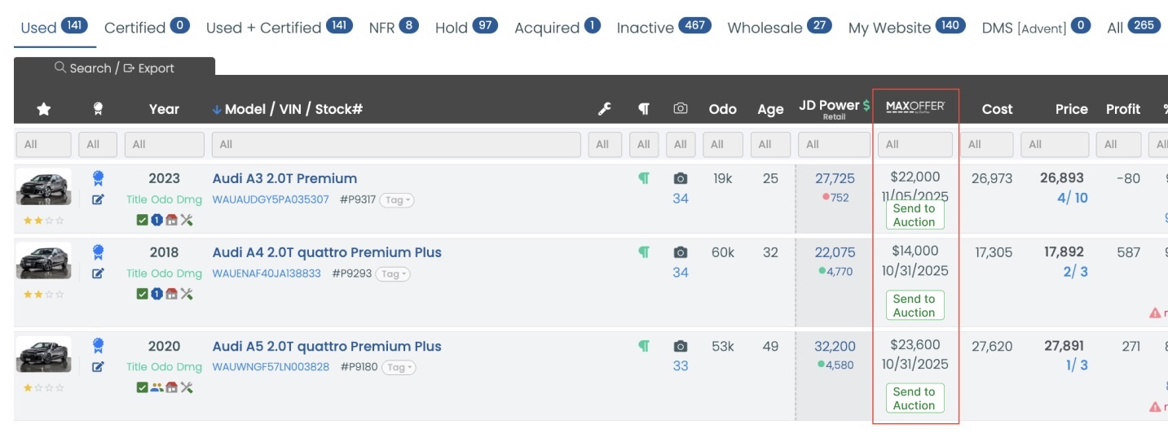Screen dimensions: 1168x446
Task: Click the green paragraph icon on Audi A5 row
Action: coord(644,346)
